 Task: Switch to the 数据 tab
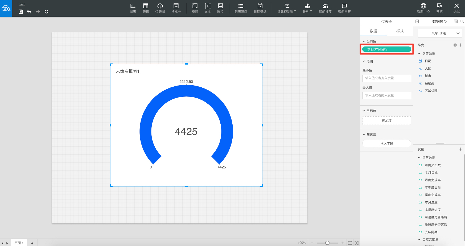[373, 31]
